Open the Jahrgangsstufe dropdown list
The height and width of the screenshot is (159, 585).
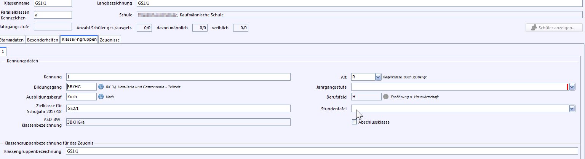tap(572, 87)
